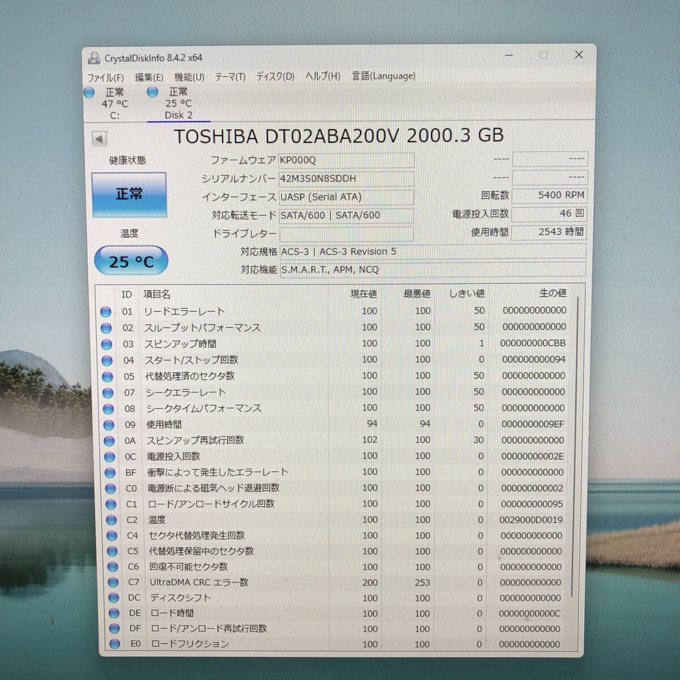680x680 pixels.
Task: Click status icon for 電源断による磁気ヘッド退避回数 row
Action: click(111, 488)
